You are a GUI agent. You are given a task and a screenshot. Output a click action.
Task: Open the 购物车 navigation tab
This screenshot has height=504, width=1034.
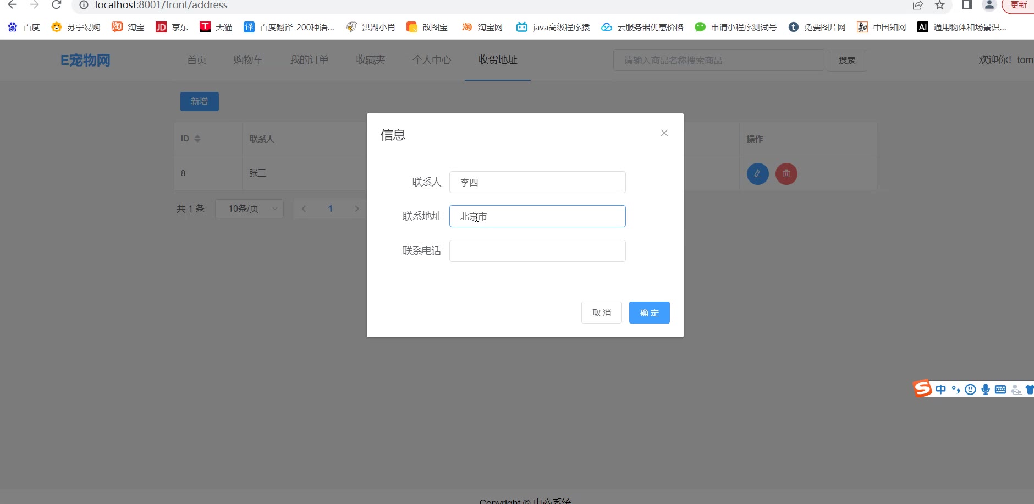click(248, 60)
